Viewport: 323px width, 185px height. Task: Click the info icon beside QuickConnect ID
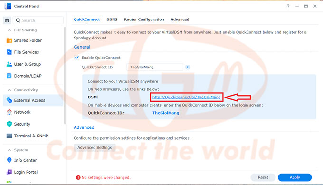pyautogui.click(x=188, y=67)
